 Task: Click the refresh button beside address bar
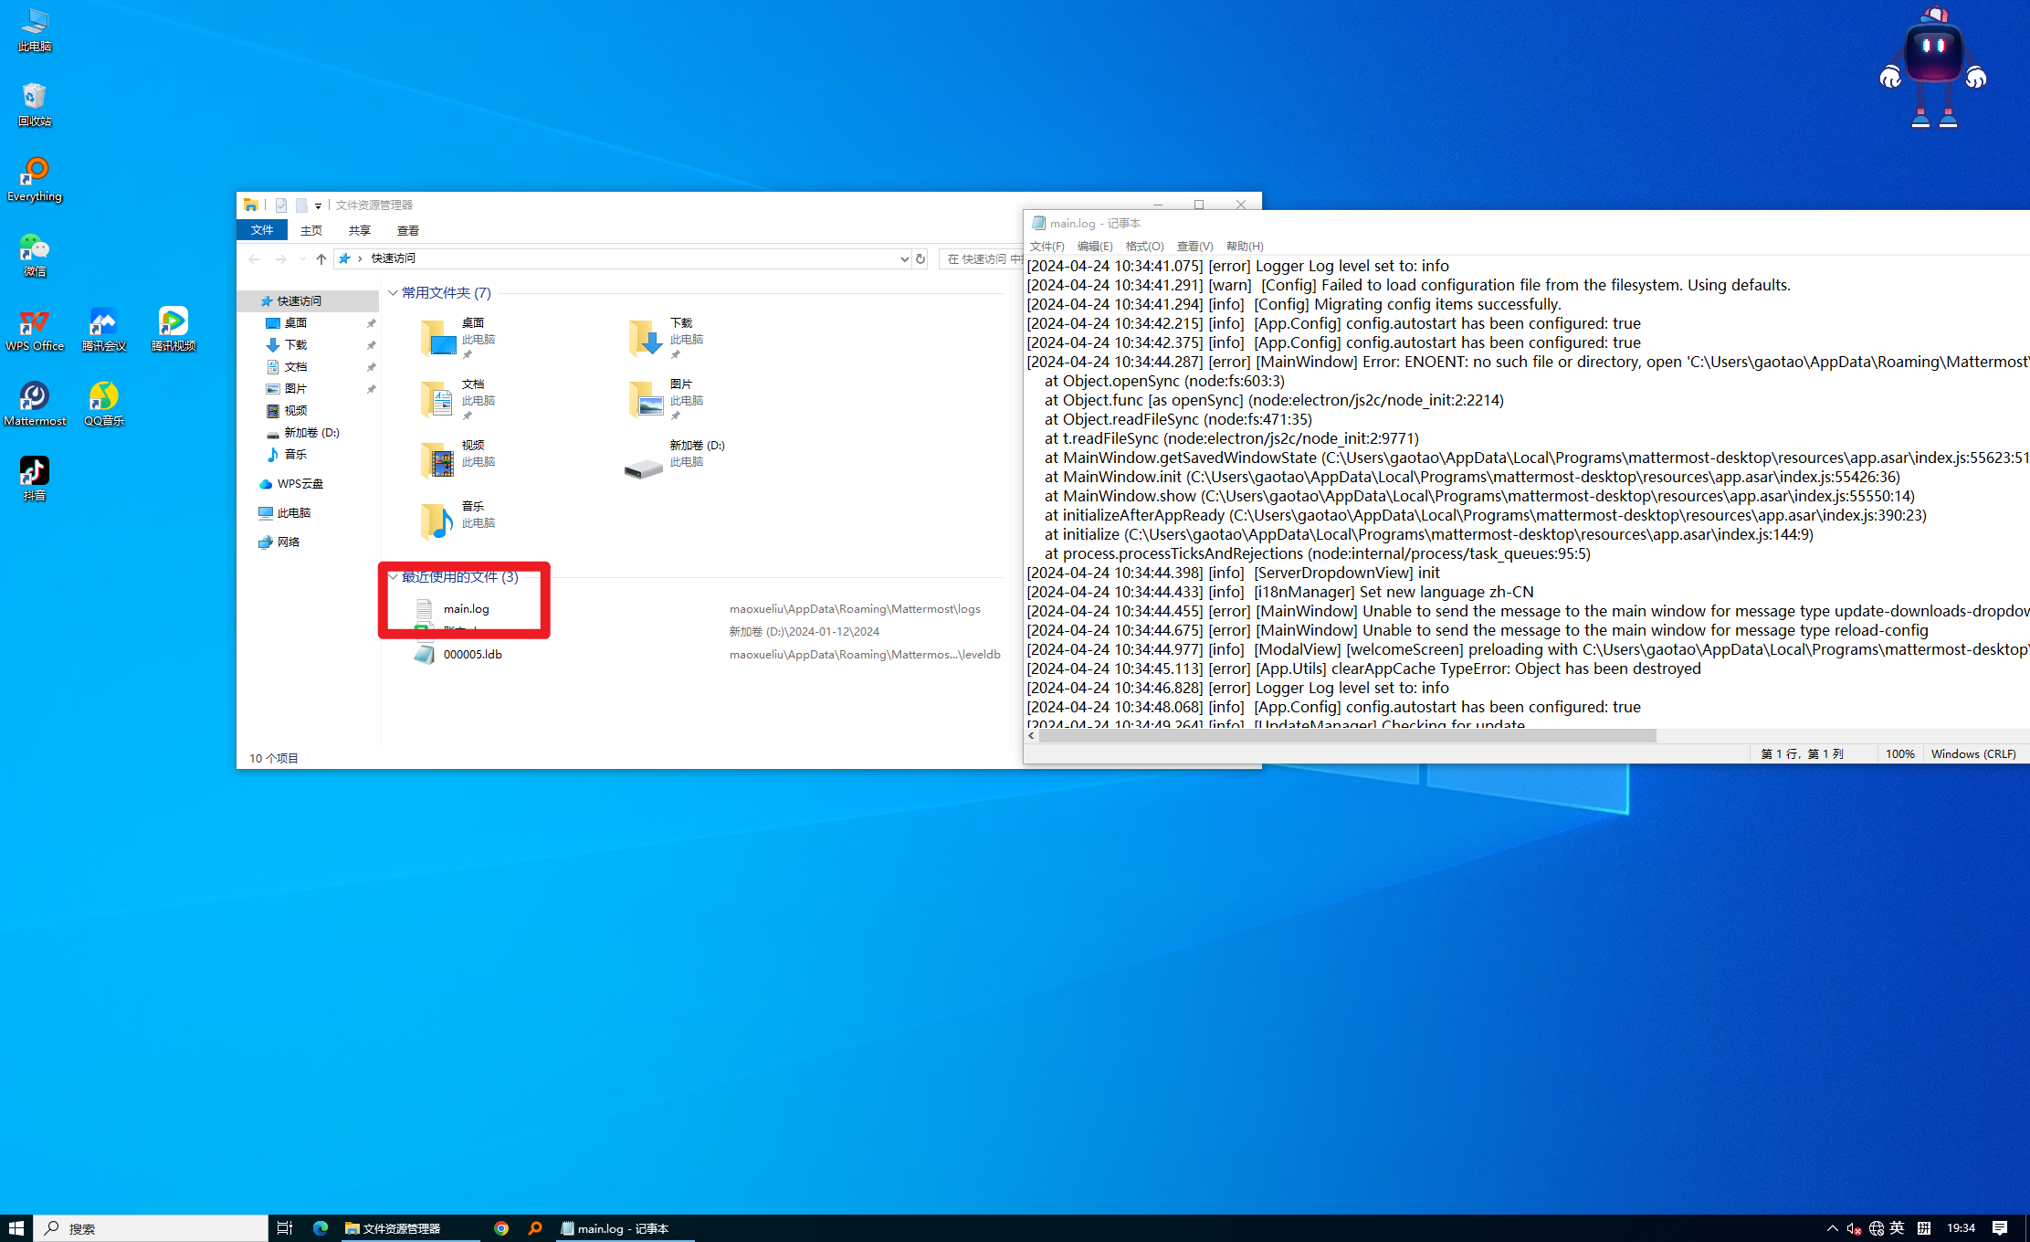click(920, 259)
